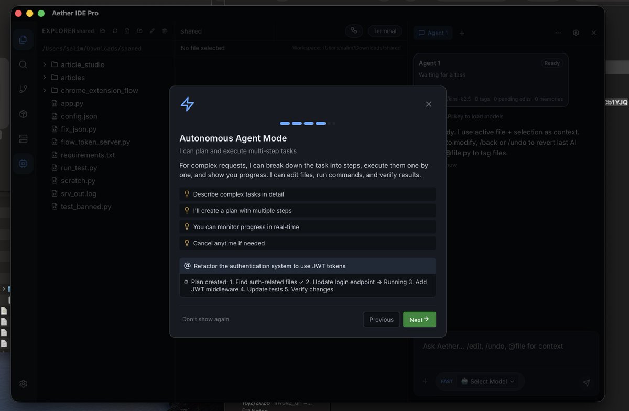The width and height of the screenshot is (629, 411).
Task: Click the refresh icon in Explorer header
Action: click(x=115, y=31)
